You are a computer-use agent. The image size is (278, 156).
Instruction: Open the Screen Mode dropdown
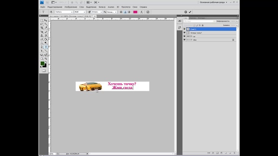click(96, 2)
